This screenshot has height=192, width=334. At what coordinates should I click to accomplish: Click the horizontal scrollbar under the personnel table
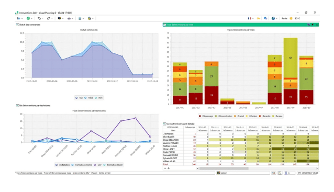coord(258,168)
